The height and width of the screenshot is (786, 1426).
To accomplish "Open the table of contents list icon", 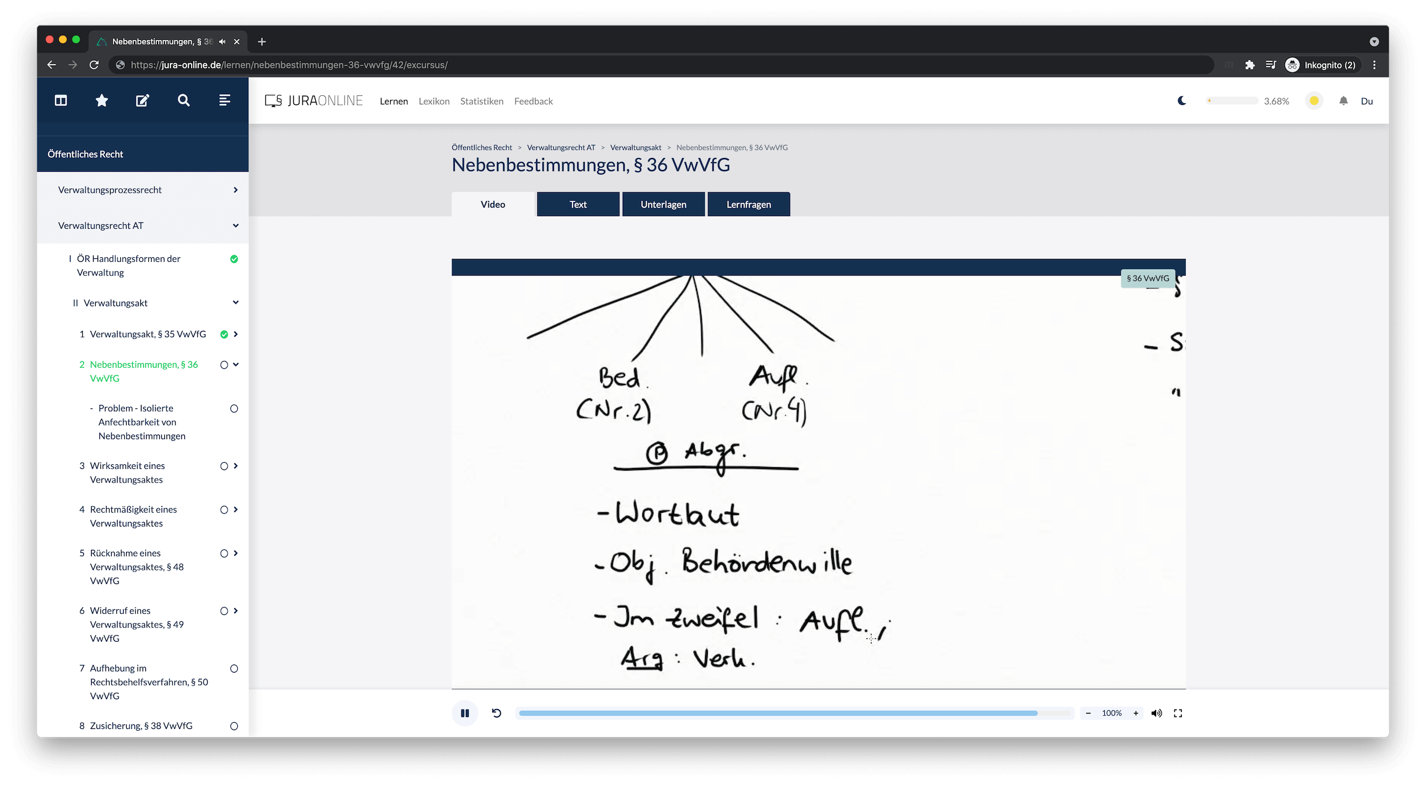I will pos(225,100).
